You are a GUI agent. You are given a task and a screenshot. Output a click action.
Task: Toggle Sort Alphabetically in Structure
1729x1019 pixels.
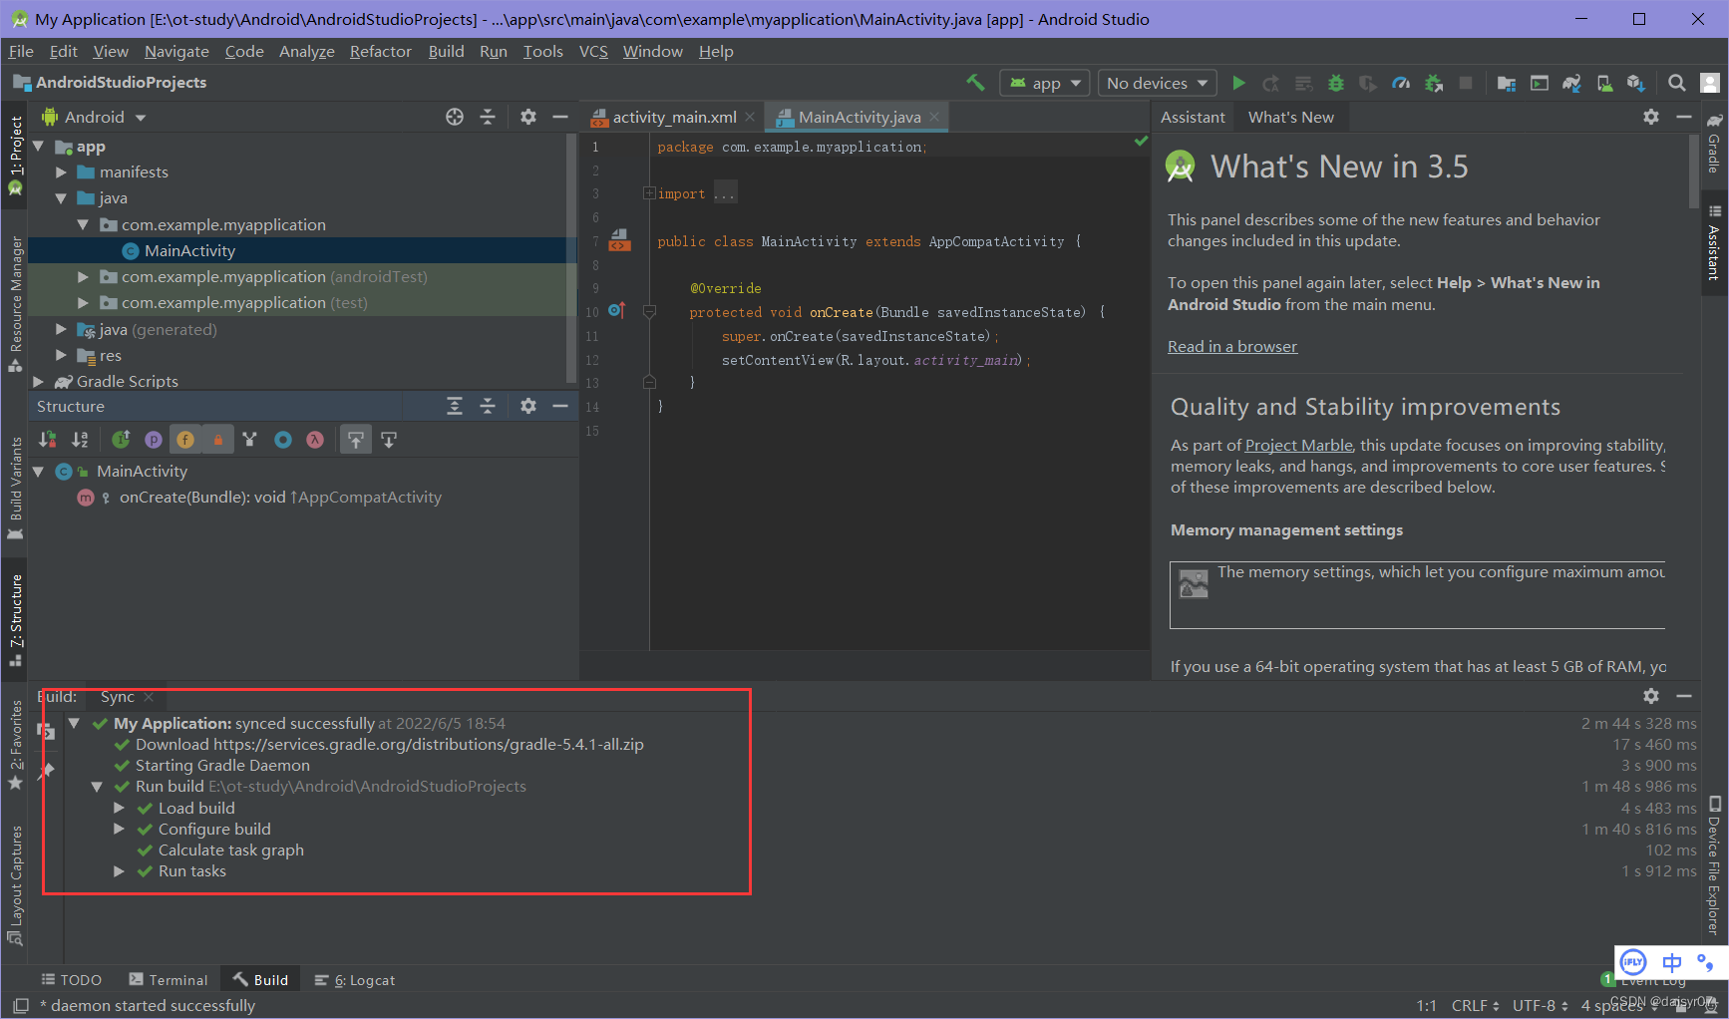(80, 440)
